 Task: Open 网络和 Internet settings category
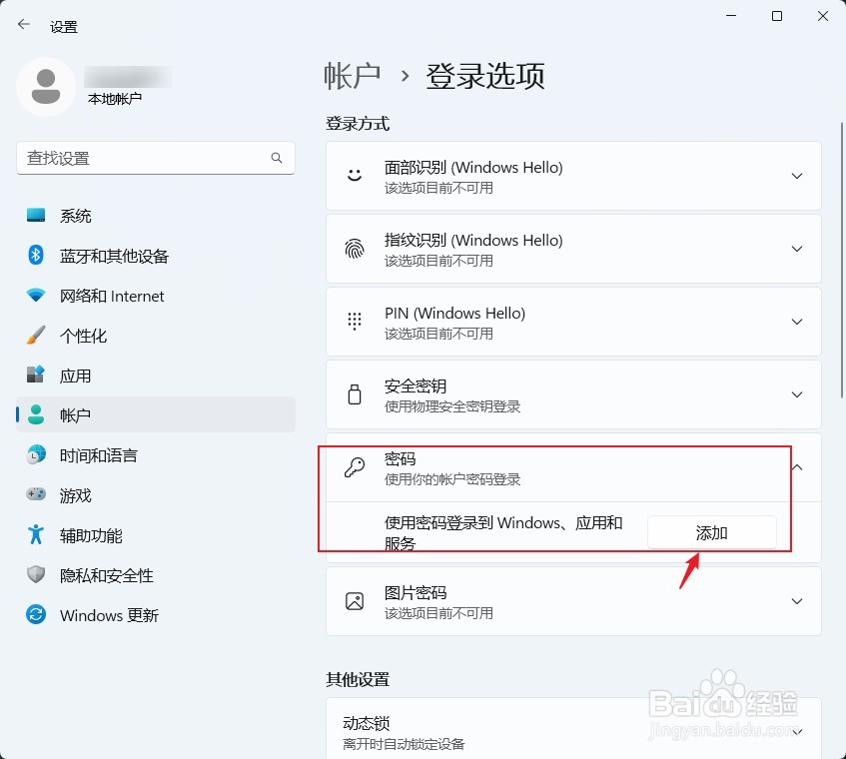pyautogui.click(x=156, y=295)
